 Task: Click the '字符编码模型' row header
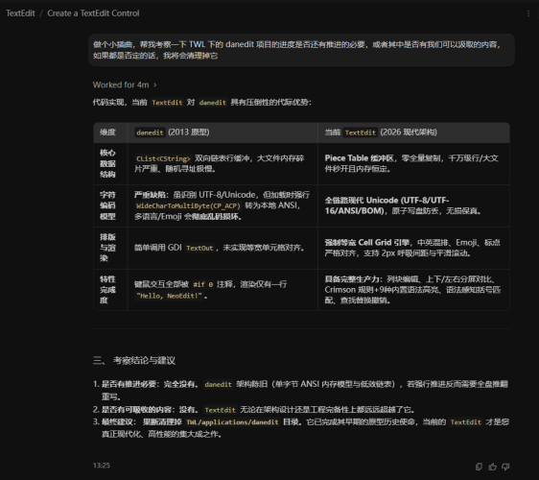tap(110, 205)
